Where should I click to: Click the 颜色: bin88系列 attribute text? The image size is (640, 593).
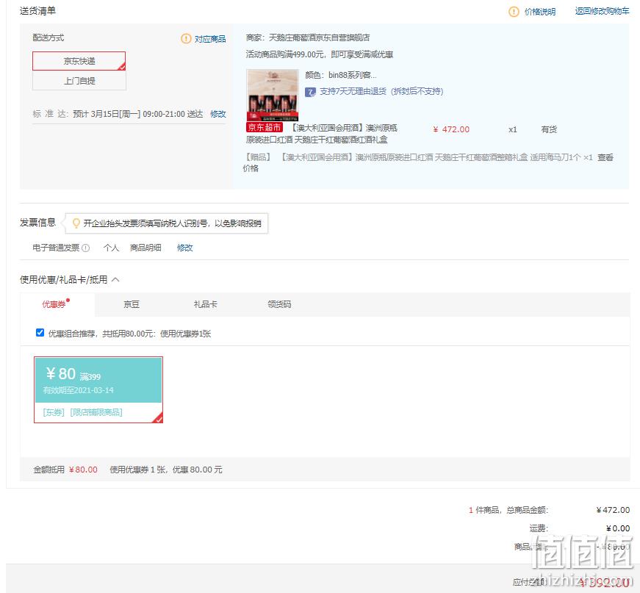coord(341,75)
